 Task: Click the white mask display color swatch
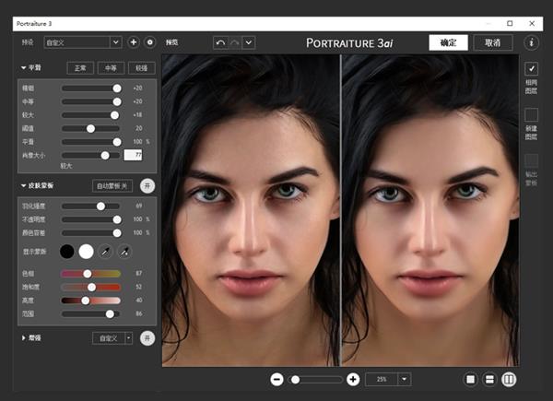[x=86, y=252]
